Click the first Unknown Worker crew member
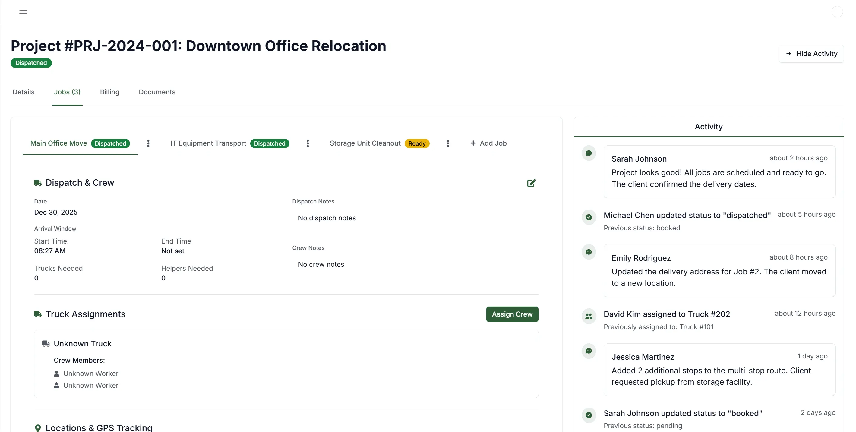Image resolution: width=856 pixels, height=432 pixels. point(90,374)
